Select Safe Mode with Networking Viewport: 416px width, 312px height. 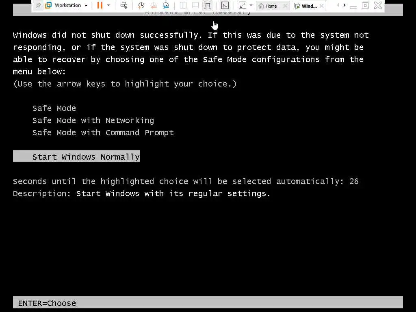click(93, 120)
